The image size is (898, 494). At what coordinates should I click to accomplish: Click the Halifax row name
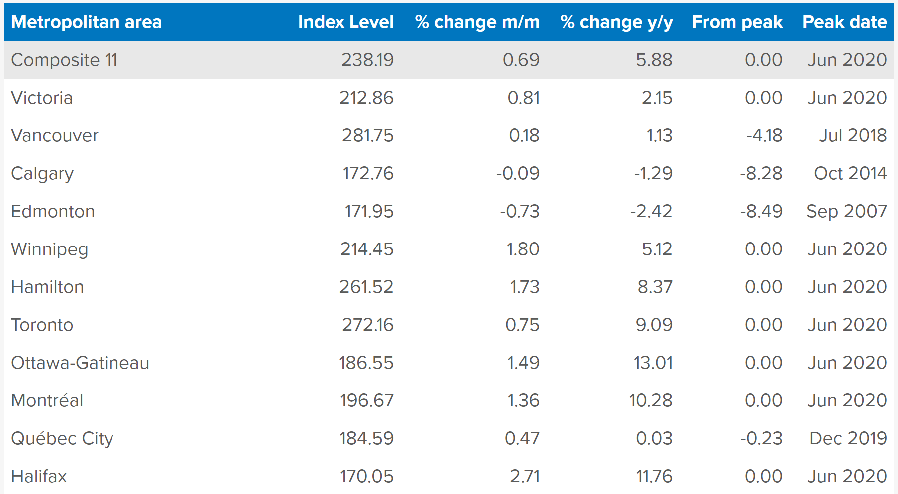pos(39,476)
